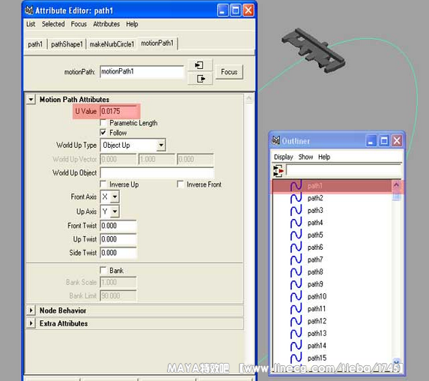The height and width of the screenshot is (381, 429).
Task: Open the Outliner Show menu
Action: (305, 157)
